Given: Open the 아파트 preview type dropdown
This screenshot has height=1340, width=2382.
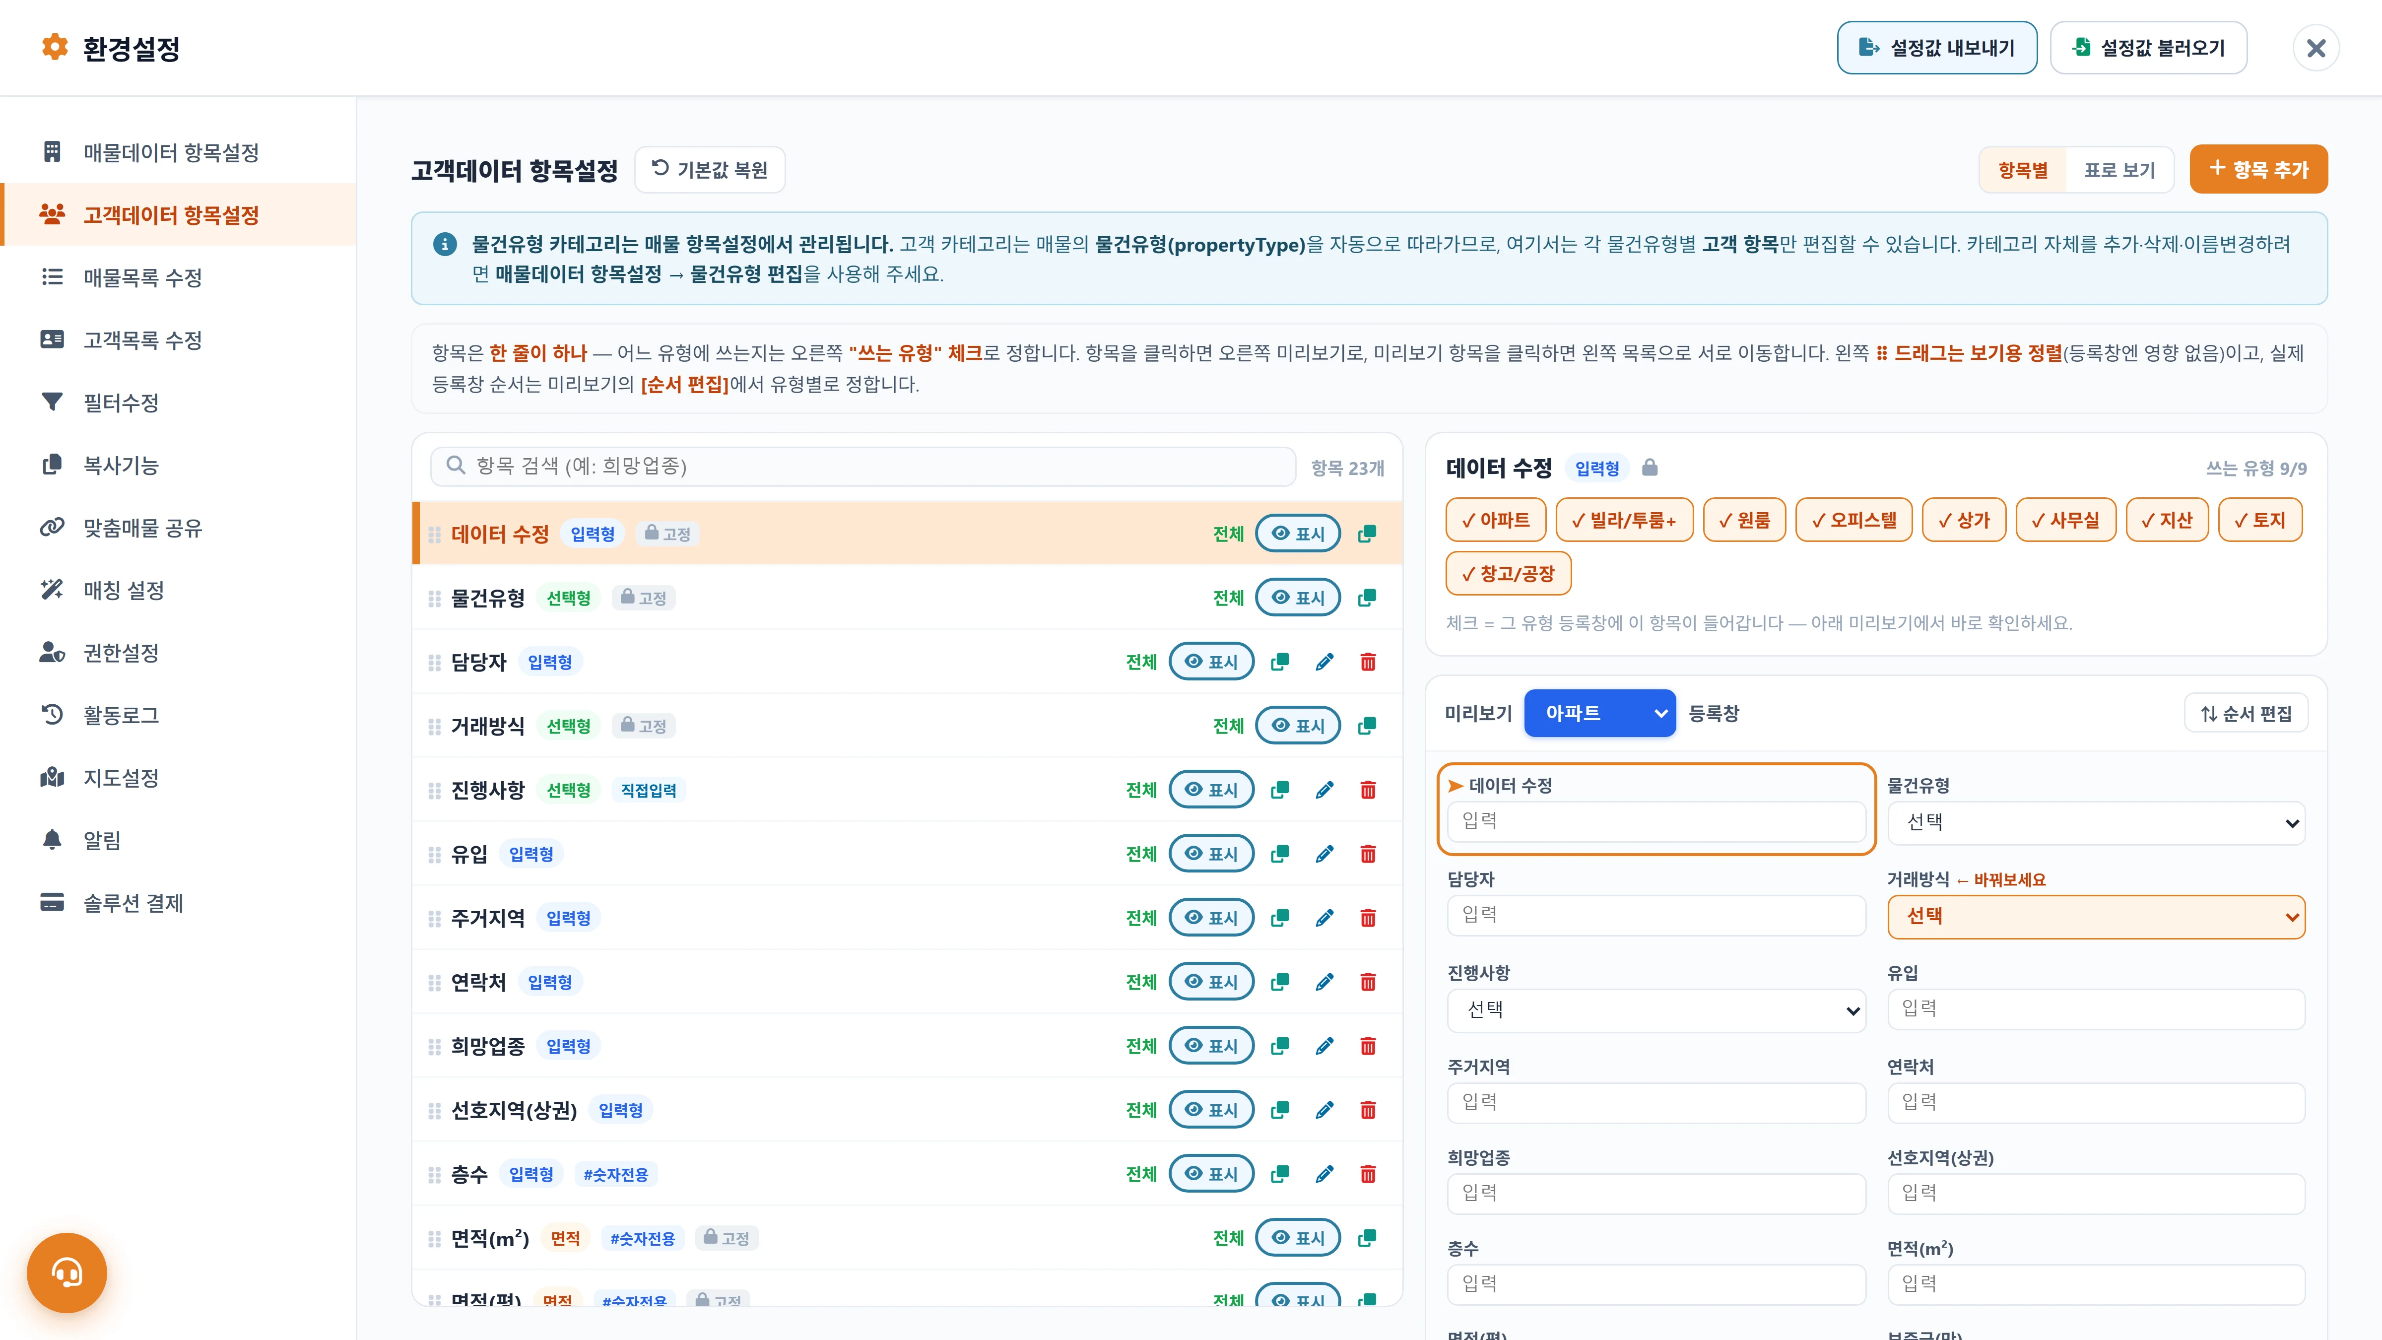Looking at the screenshot, I should coord(1600,713).
